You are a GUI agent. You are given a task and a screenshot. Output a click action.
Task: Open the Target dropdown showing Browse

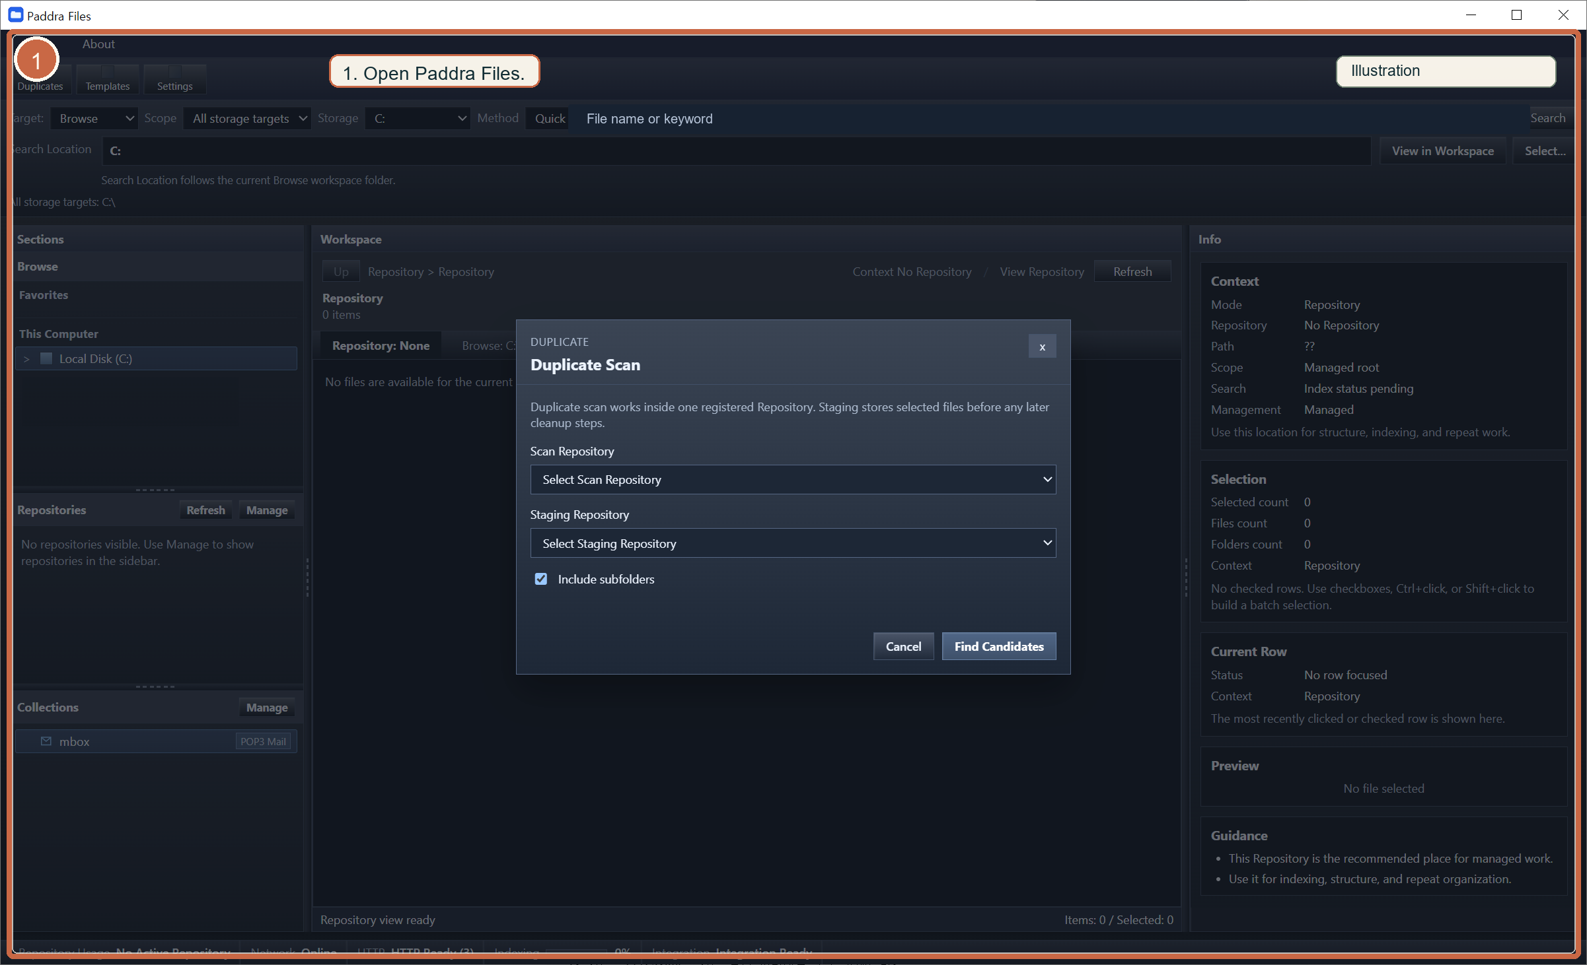click(x=94, y=119)
